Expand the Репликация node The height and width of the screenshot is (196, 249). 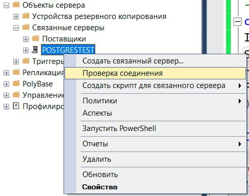[6, 73]
